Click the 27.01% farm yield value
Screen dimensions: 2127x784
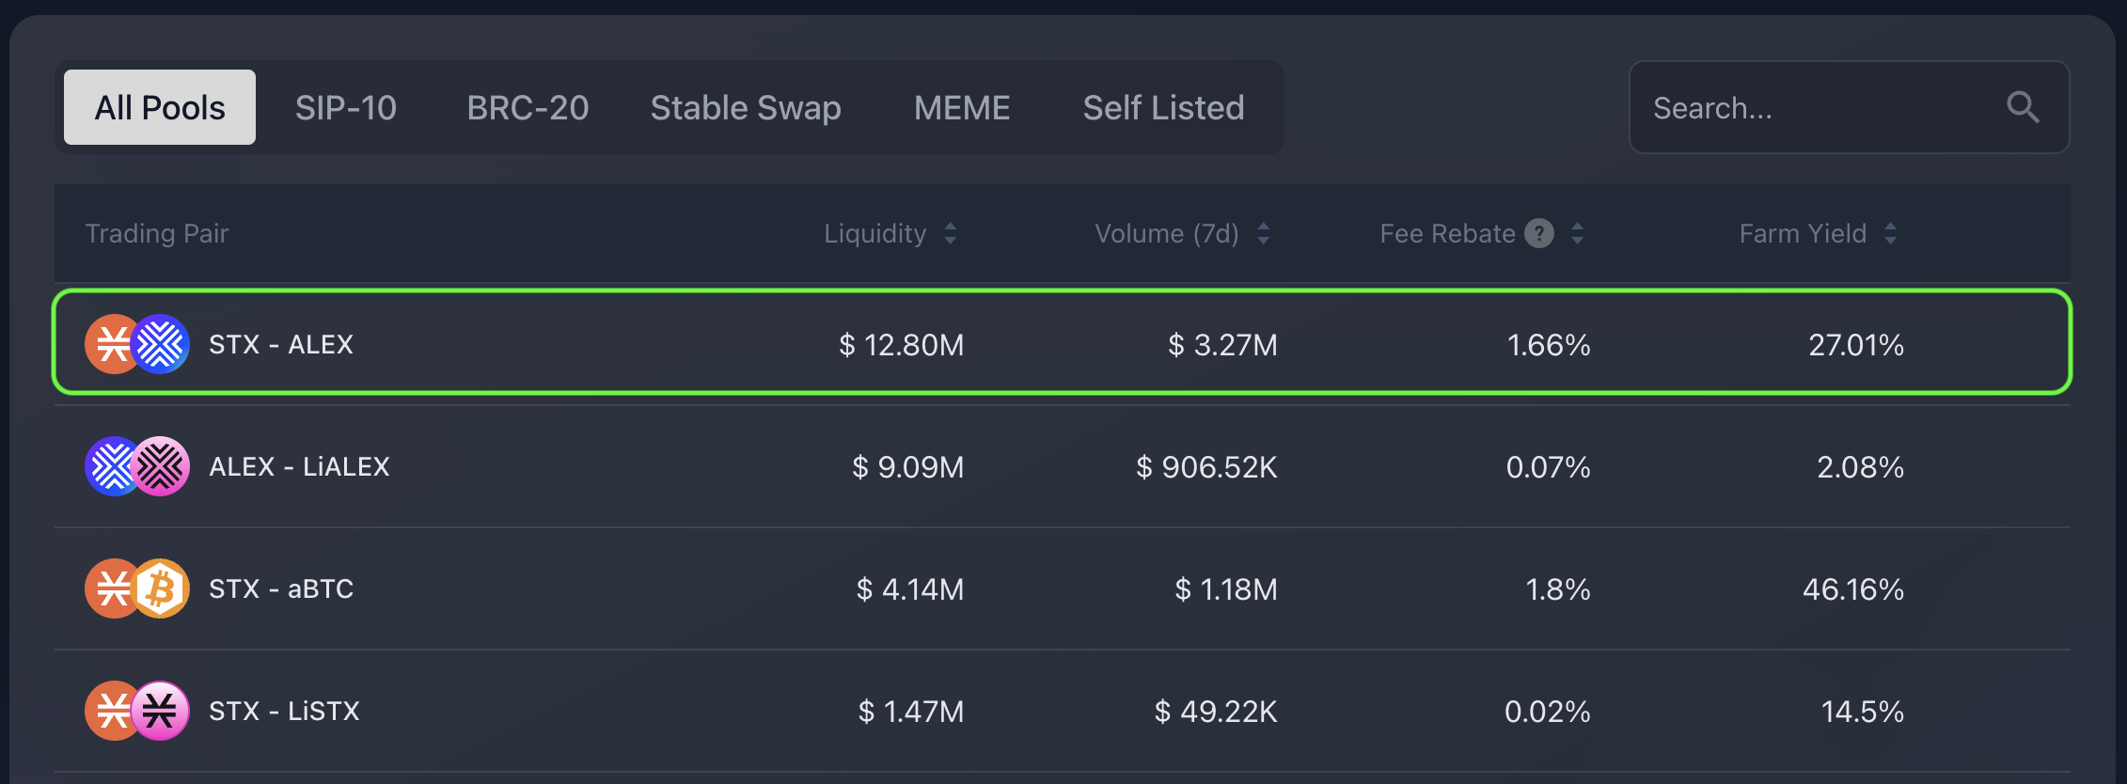pos(1856,345)
